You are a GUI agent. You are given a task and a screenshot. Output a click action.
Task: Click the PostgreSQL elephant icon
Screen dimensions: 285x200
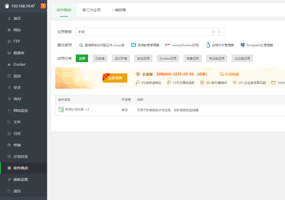[x=243, y=45]
